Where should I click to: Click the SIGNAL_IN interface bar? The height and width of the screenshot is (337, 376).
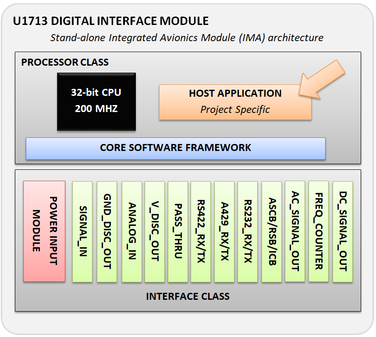[x=82, y=232]
